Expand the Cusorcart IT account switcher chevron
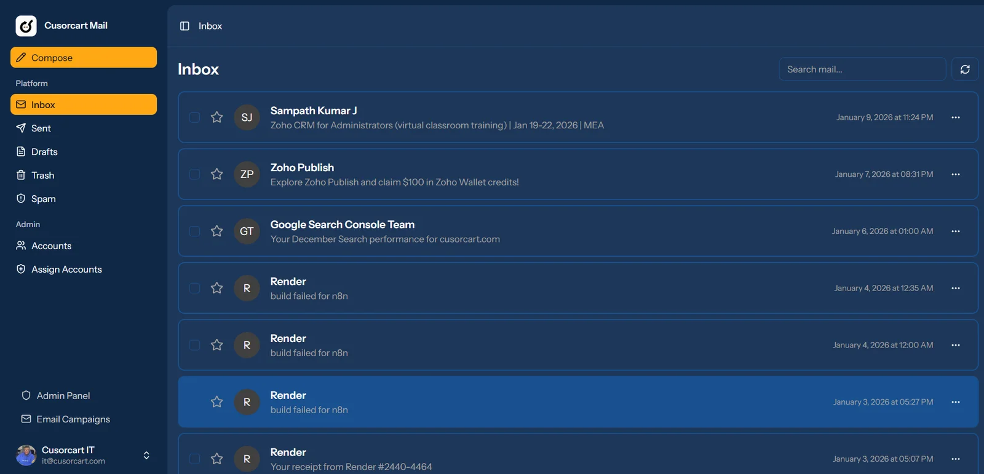The width and height of the screenshot is (984, 474). (146, 455)
